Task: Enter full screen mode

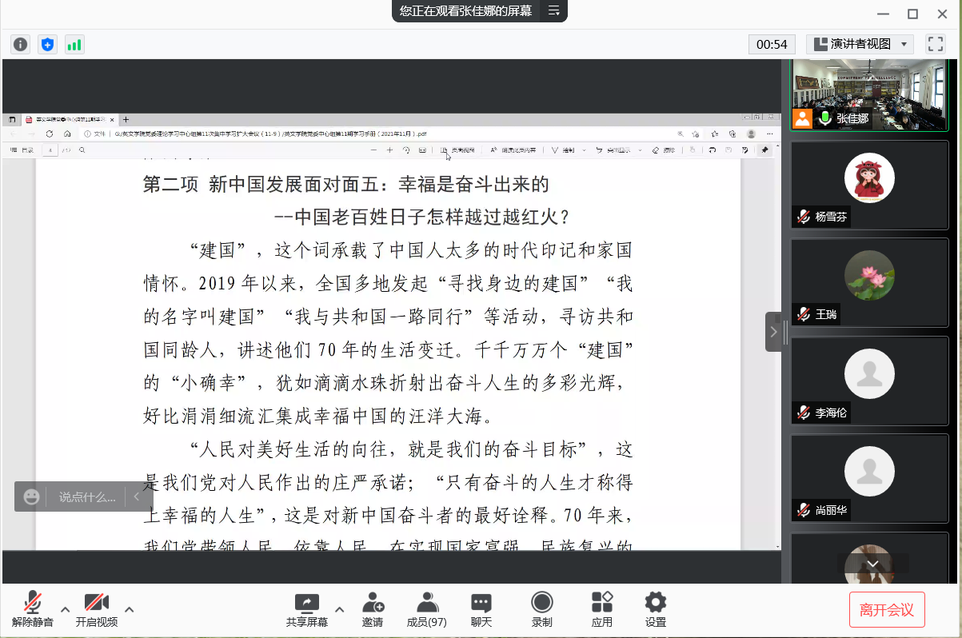Action: tap(935, 44)
